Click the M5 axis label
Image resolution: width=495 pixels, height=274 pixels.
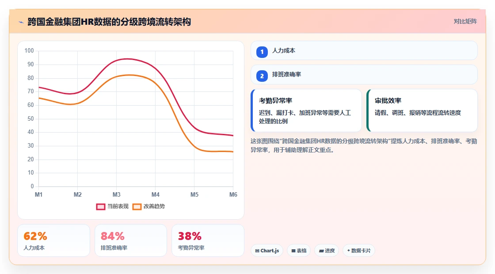point(194,195)
